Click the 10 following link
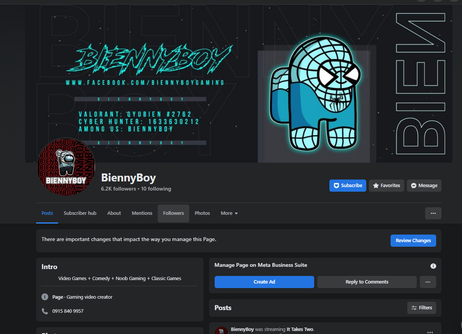 156,189
